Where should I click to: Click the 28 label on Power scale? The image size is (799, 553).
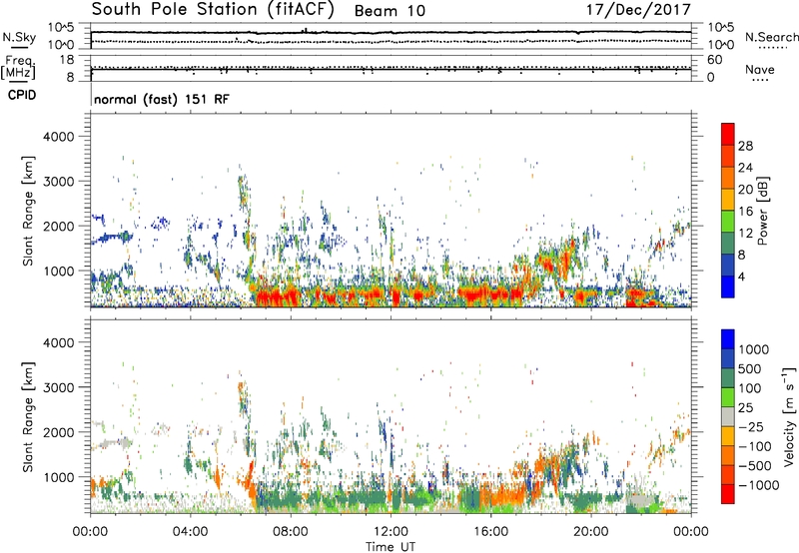coord(745,146)
